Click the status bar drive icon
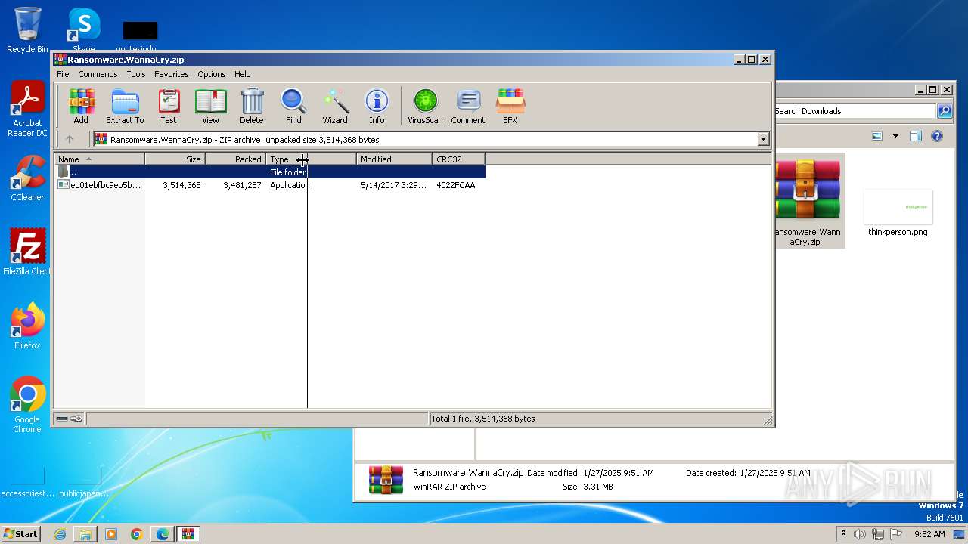Viewport: 968px width, 544px height. click(x=62, y=419)
